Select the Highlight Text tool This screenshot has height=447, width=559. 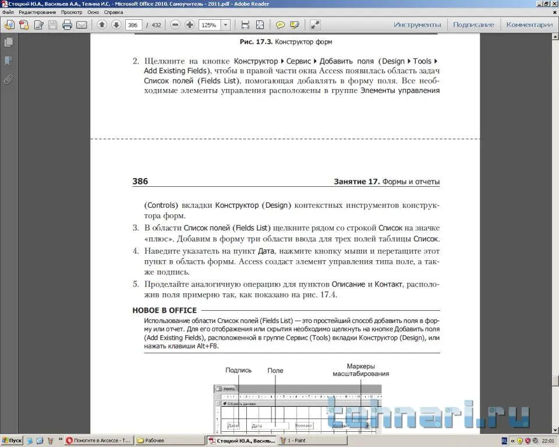click(x=295, y=25)
